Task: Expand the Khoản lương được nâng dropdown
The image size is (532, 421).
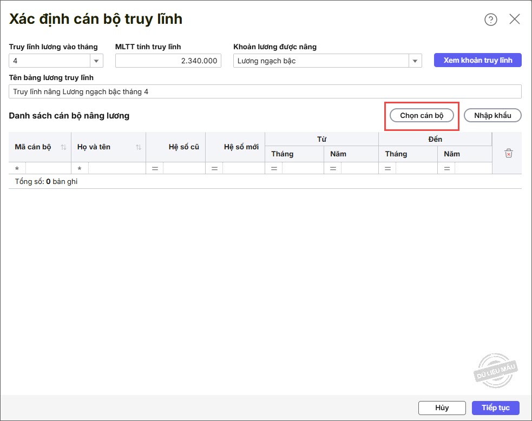Action: click(415, 61)
